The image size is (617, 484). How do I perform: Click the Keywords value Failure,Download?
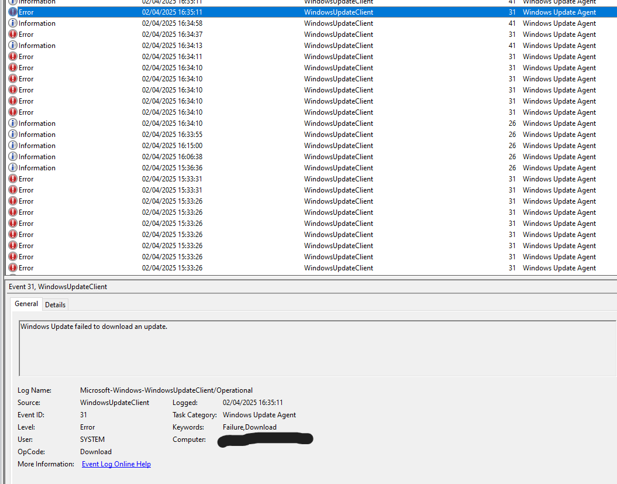[x=250, y=427]
